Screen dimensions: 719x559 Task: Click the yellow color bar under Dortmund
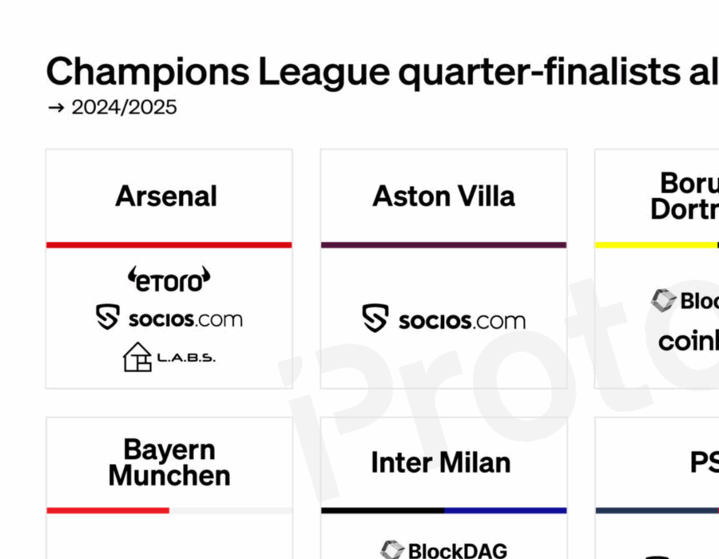tap(657, 245)
